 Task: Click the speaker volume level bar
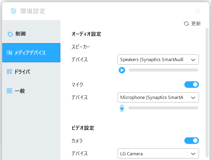[164, 70]
